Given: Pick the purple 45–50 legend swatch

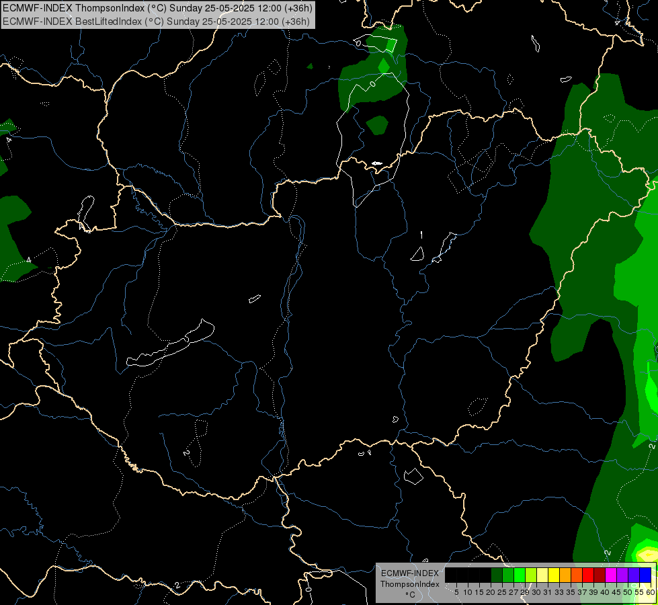Looking at the screenshot, I should [622, 575].
